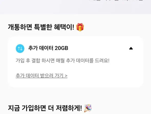Click the word 결합 in the description
Image resolution: width=151 pixels, height=114 pixels.
36,61
